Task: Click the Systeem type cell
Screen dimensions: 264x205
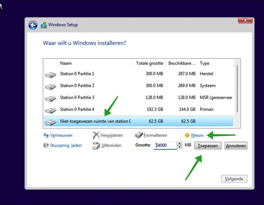Action: pos(208,86)
